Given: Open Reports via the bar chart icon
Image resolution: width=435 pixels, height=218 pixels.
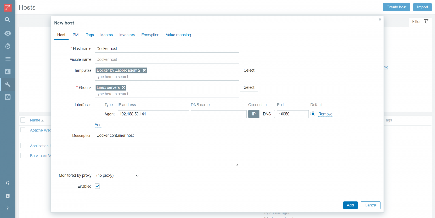Looking at the screenshot, I should pyautogui.click(x=8, y=71).
